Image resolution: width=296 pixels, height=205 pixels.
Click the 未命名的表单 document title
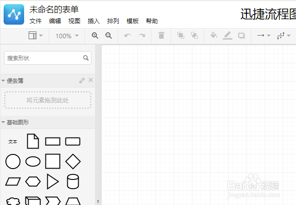click(54, 10)
